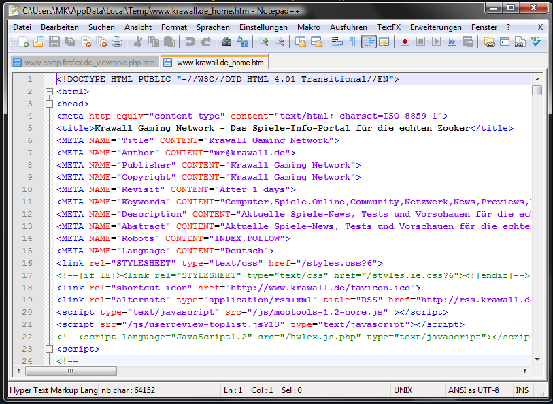Screen dimensions: 553x404
Task: Click the Print icon in toolbar
Action: [117, 42]
